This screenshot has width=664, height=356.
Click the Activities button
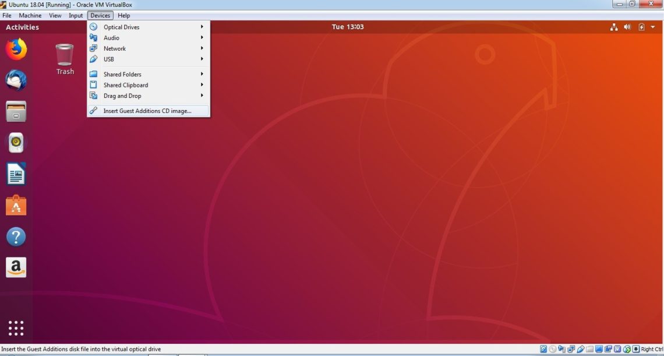[x=22, y=27]
